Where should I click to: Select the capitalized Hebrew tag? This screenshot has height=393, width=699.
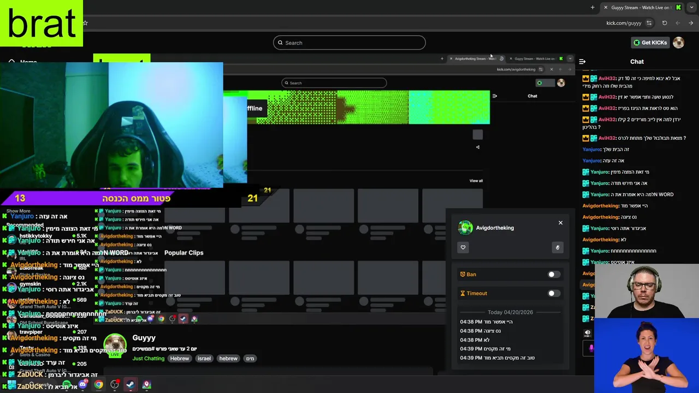tap(180, 359)
